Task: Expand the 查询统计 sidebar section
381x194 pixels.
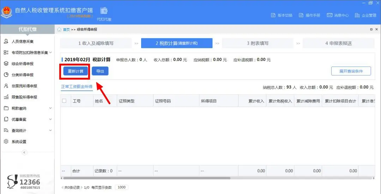Action: (50, 131)
